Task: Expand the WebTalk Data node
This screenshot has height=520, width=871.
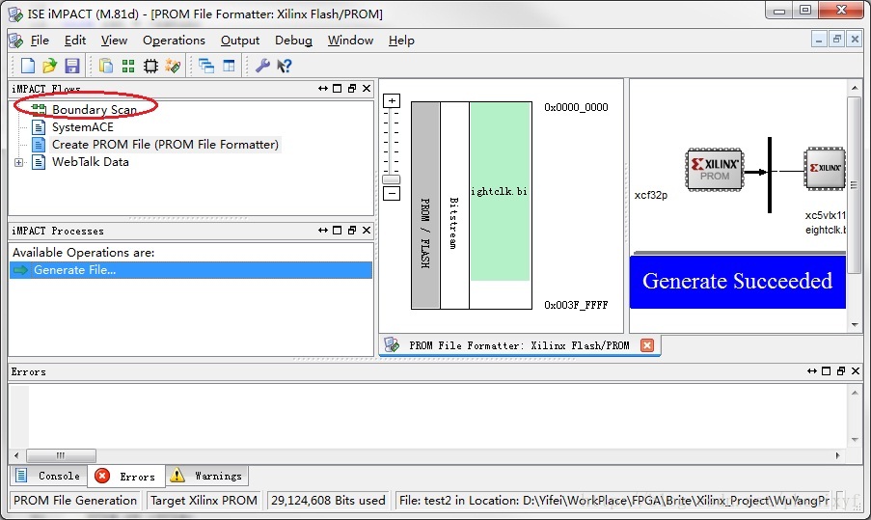Action: (x=19, y=162)
